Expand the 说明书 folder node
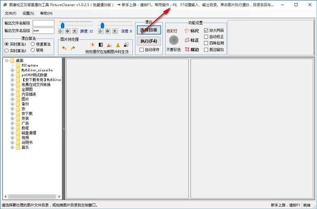Screen dimensions: 317x209 12,142
